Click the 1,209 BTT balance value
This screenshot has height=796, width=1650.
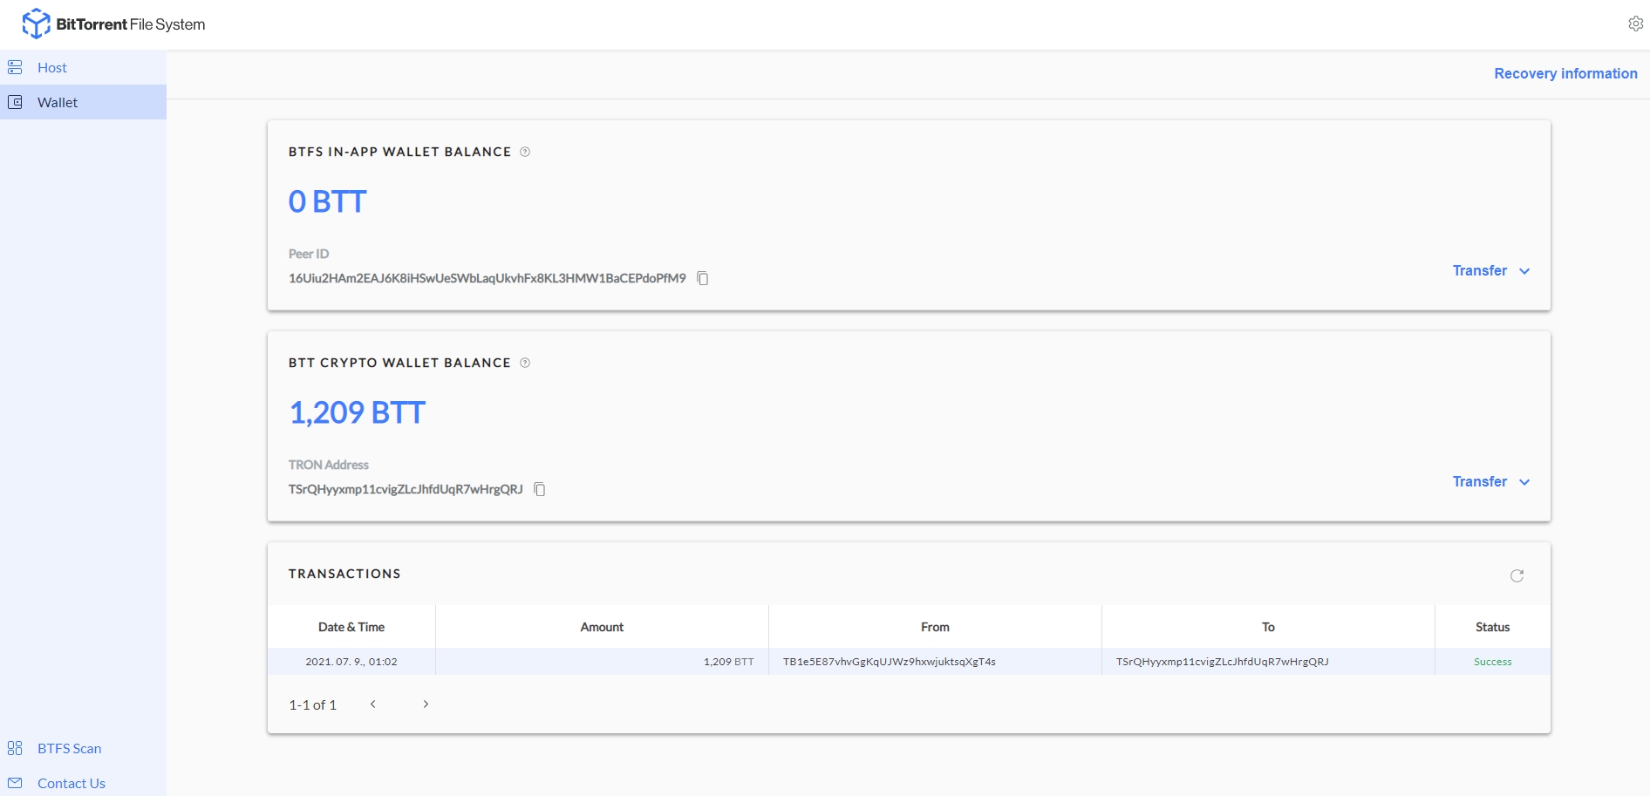pos(358,412)
